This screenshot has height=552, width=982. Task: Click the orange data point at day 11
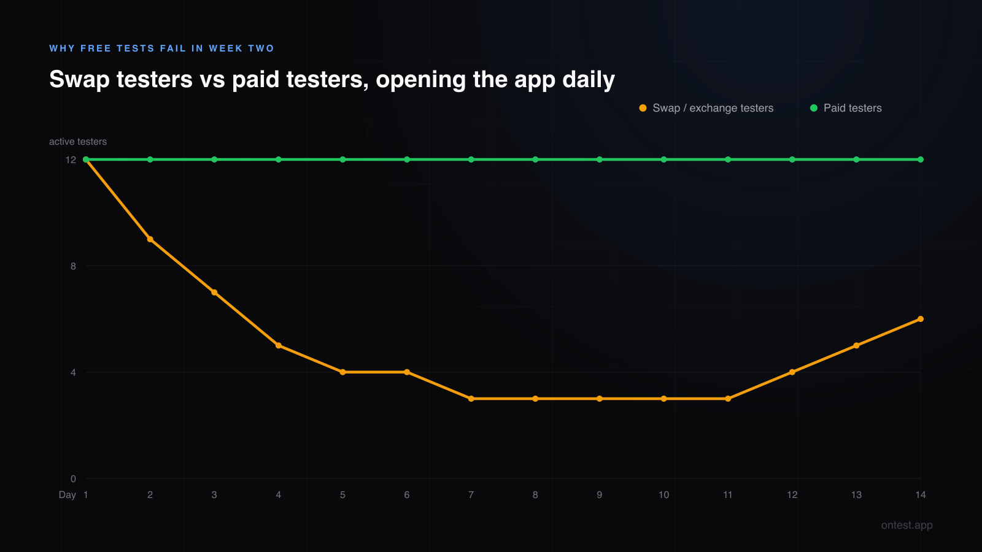pos(728,399)
